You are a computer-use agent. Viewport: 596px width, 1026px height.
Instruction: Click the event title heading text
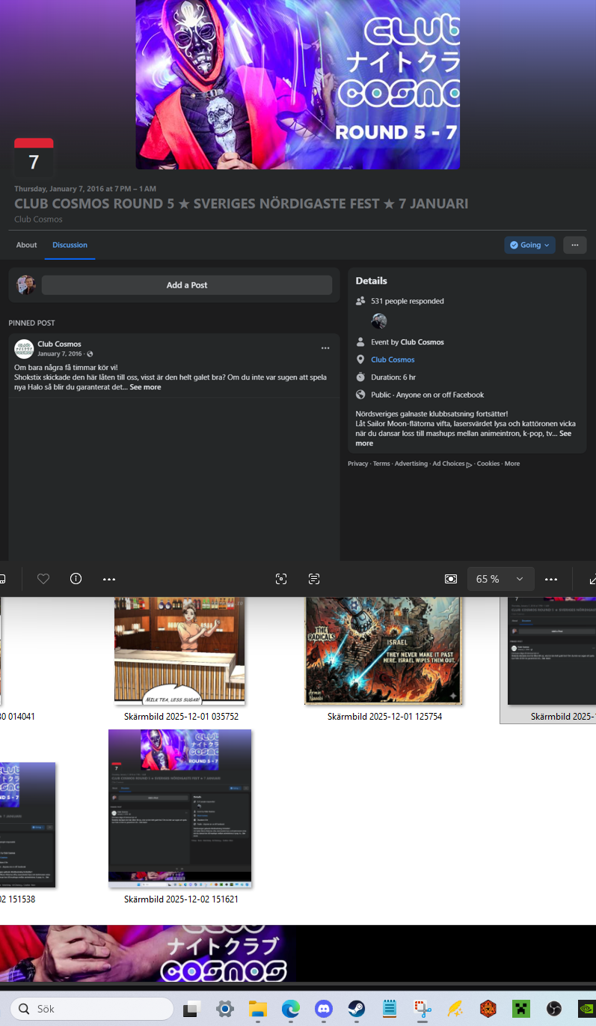pyautogui.click(x=242, y=204)
